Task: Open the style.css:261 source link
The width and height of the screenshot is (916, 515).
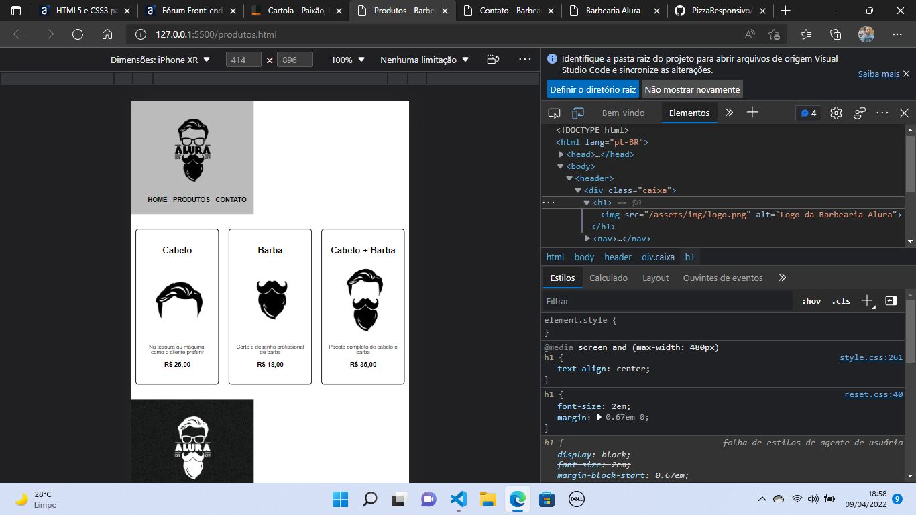Action: tap(871, 357)
